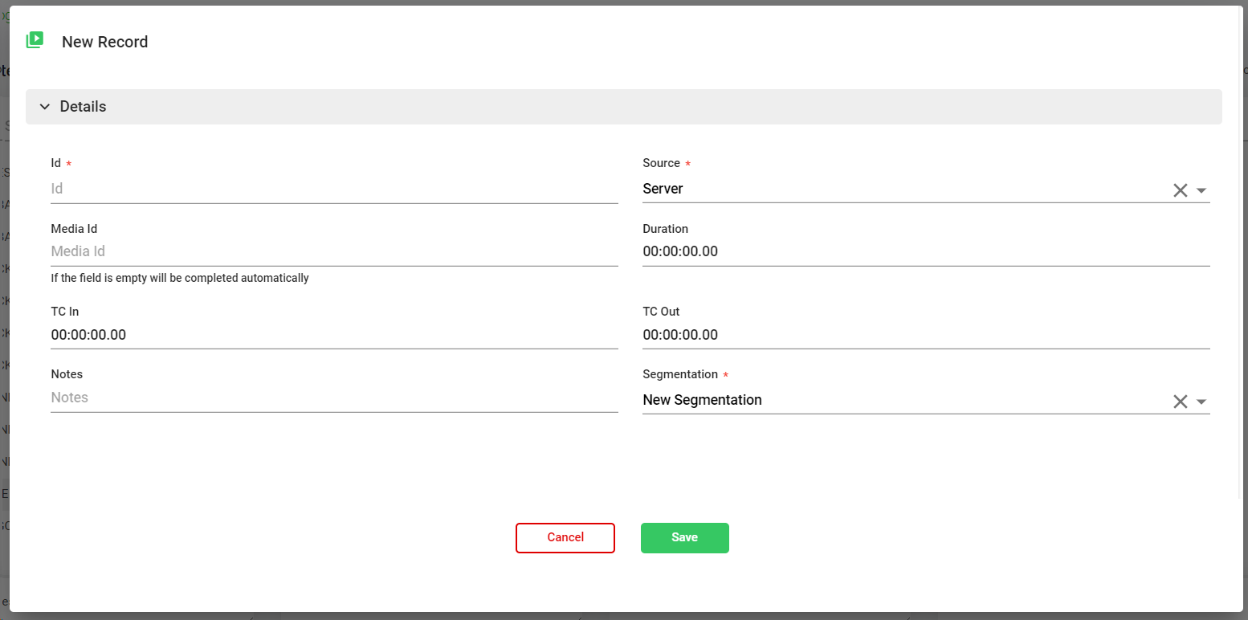This screenshot has height=620, width=1248.
Task: Click the Details section header label
Action: [84, 107]
